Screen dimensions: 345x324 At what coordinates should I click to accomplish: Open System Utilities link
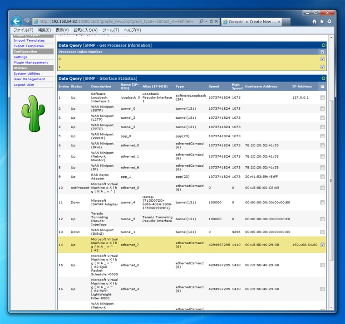[27, 73]
